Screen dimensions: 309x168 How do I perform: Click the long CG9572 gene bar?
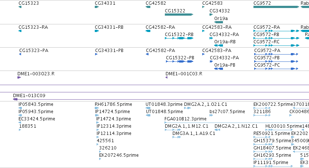click(x=276, y=7)
